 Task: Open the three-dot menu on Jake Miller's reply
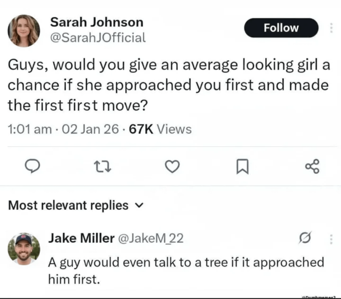coord(331,239)
